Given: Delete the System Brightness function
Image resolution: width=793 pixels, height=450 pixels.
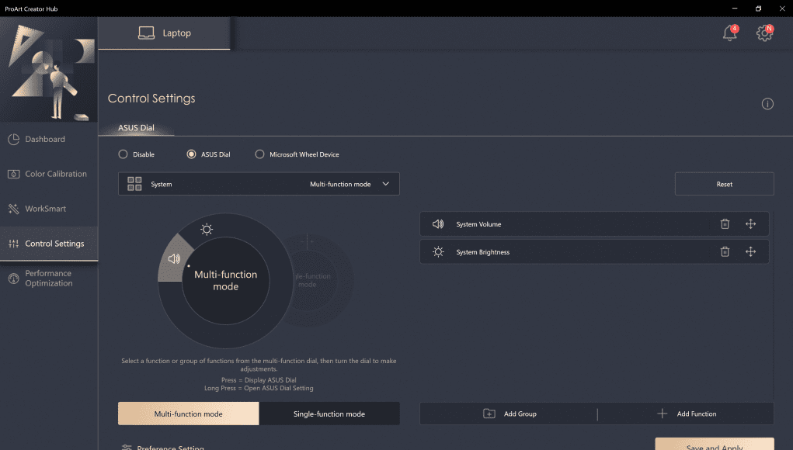Looking at the screenshot, I should click(x=725, y=251).
